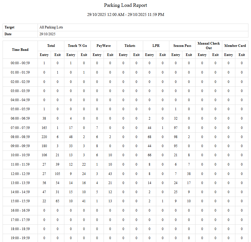The height and width of the screenshot is (242, 251).
Task: Click the Date value 29/10/2025 cell
Action: 48,34
